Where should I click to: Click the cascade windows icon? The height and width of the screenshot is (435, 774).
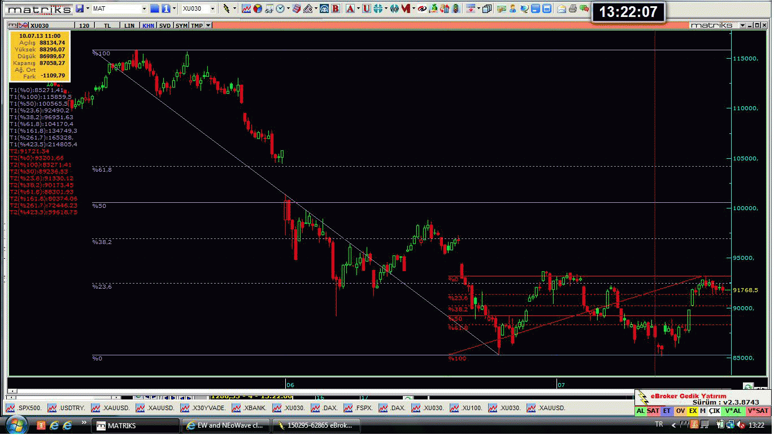(x=487, y=8)
